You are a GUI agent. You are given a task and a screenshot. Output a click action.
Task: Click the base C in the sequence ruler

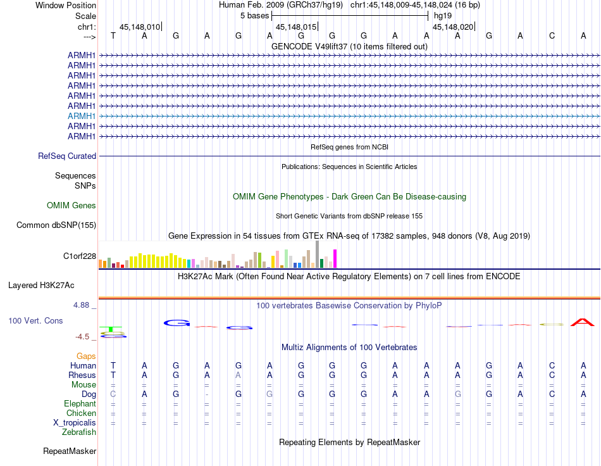click(552, 35)
